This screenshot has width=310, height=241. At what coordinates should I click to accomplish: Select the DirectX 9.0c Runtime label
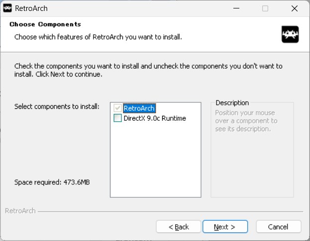point(155,118)
